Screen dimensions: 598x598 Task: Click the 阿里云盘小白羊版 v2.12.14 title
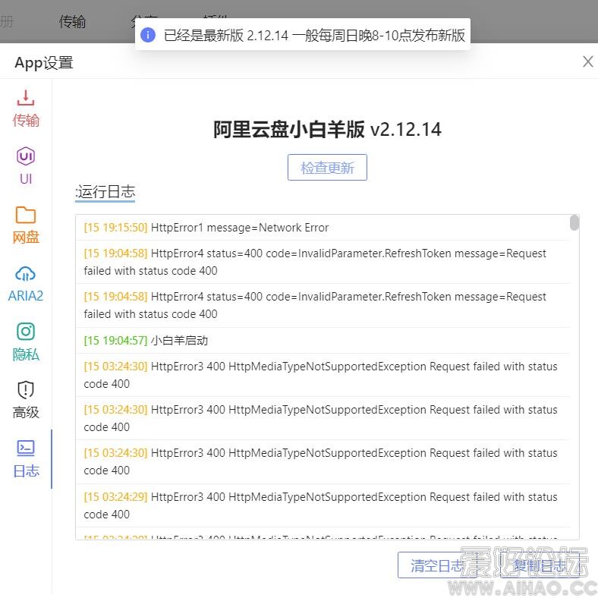327,129
